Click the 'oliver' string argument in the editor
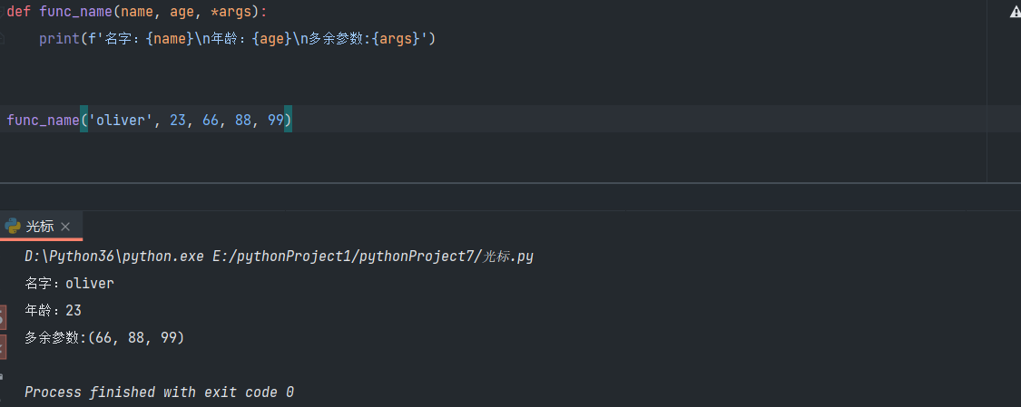This screenshot has height=407, width=1021. [x=121, y=120]
